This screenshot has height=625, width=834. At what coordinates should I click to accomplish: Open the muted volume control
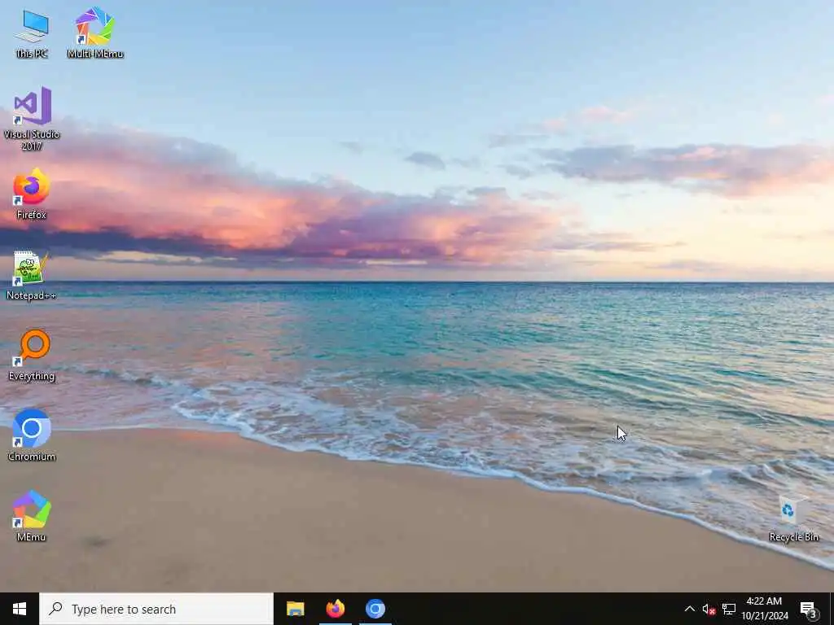[x=709, y=609]
